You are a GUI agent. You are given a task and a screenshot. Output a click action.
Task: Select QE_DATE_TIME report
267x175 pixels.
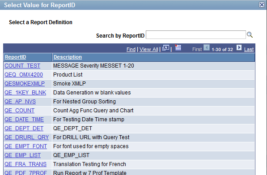pyautogui.click(x=24, y=120)
